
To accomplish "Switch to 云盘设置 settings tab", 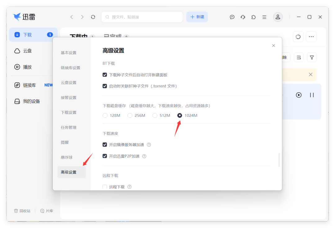I will pos(69,83).
